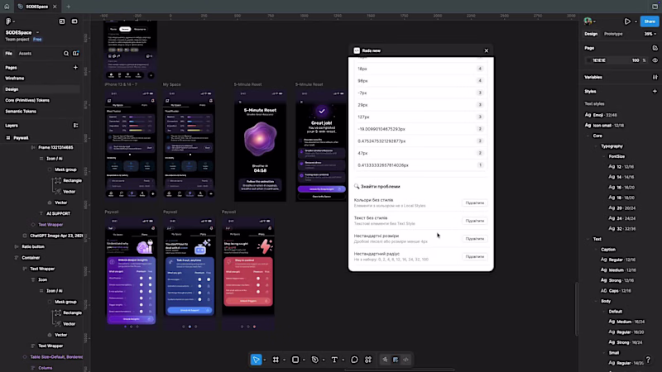This screenshot has width=662, height=372.
Task: Collapse the Body styles group
Action: coord(596,301)
